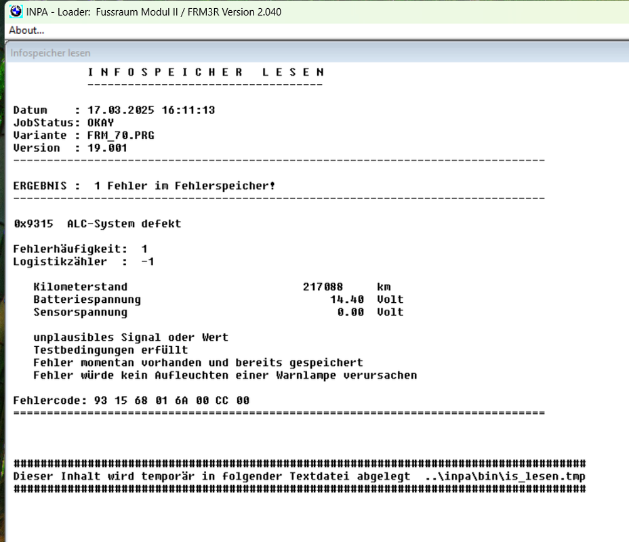Click the error code 0x9315
This screenshot has width=629, height=542.
tap(34, 224)
